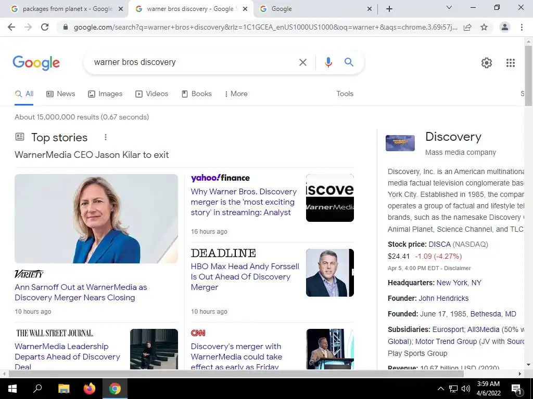Open the notifications action center
This screenshot has height=399, width=533.
[x=516, y=389]
